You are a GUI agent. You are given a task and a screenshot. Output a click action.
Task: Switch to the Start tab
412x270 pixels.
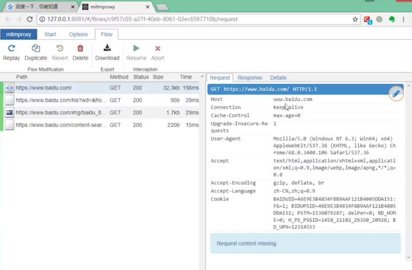pyautogui.click(x=50, y=34)
